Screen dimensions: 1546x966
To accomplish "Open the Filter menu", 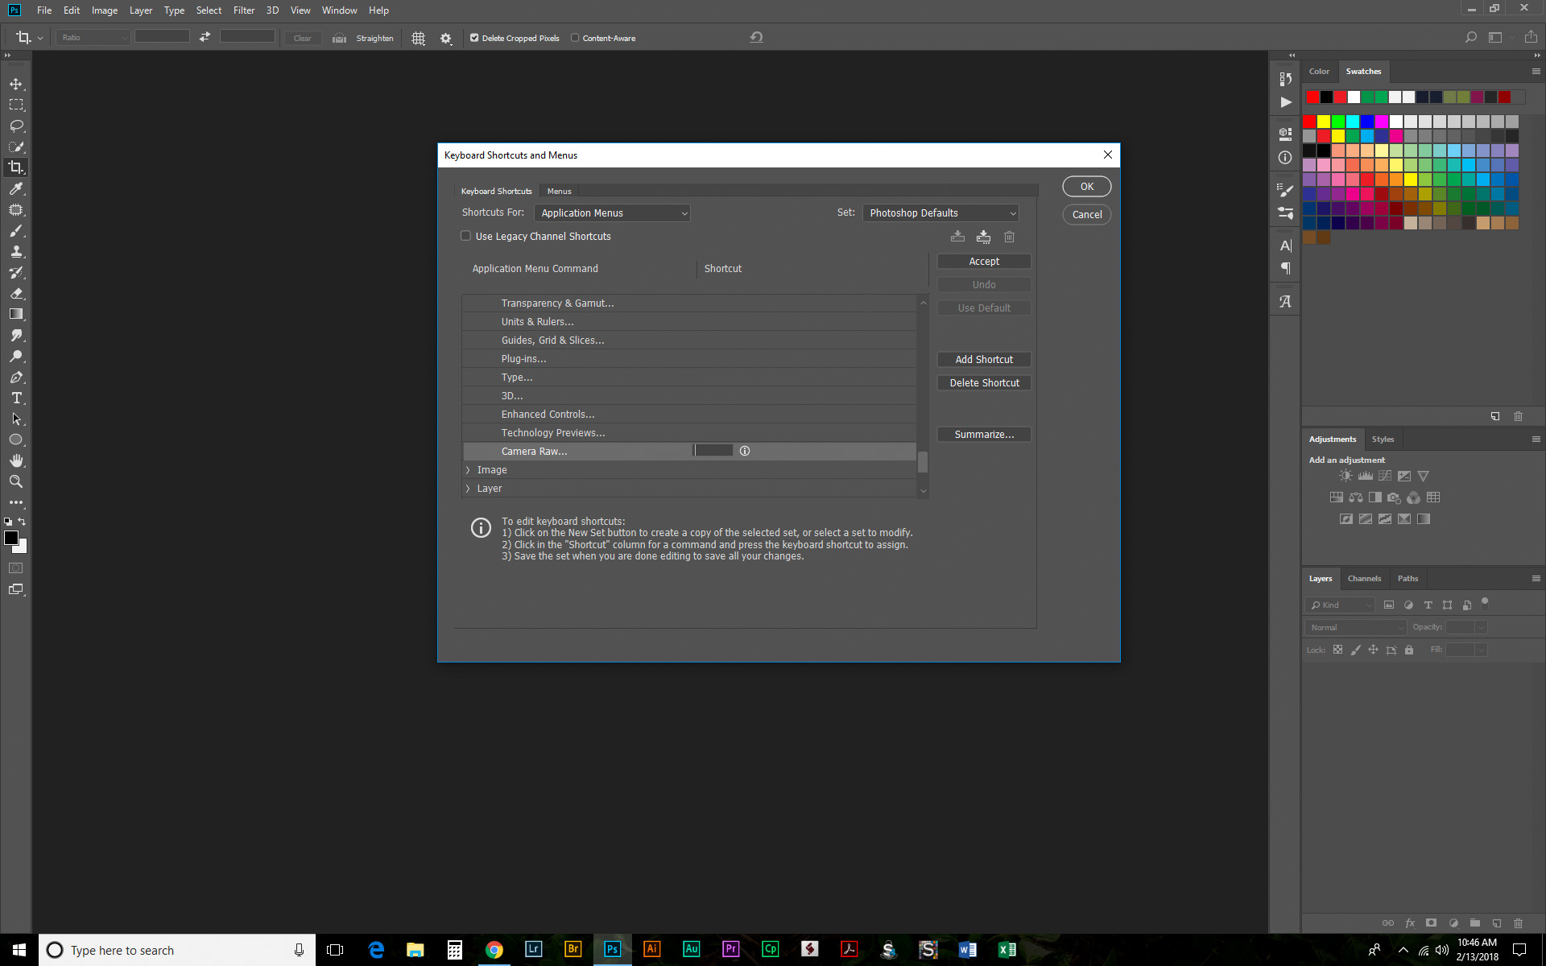I will pyautogui.click(x=244, y=10).
